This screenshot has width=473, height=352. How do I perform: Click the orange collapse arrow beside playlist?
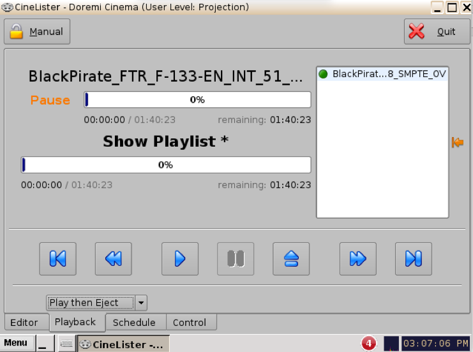[457, 142]
